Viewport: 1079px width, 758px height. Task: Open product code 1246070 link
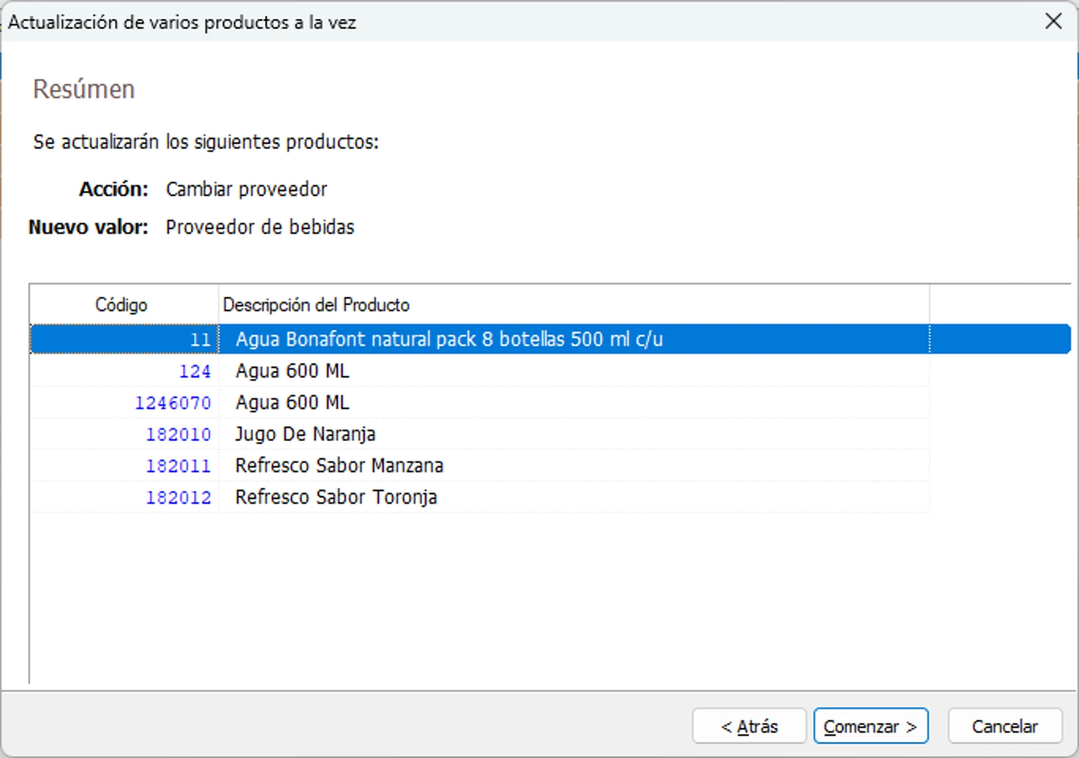coord(172,402)
